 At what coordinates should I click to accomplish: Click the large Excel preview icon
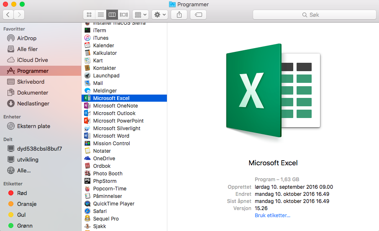273,91
